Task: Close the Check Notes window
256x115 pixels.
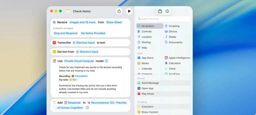Action: click(x=51, y=11)
